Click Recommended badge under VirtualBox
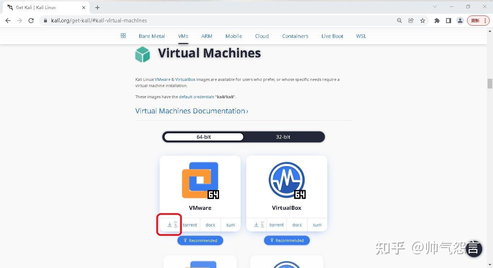This screenshot has height=268, width=493. [x=287, y=241]
